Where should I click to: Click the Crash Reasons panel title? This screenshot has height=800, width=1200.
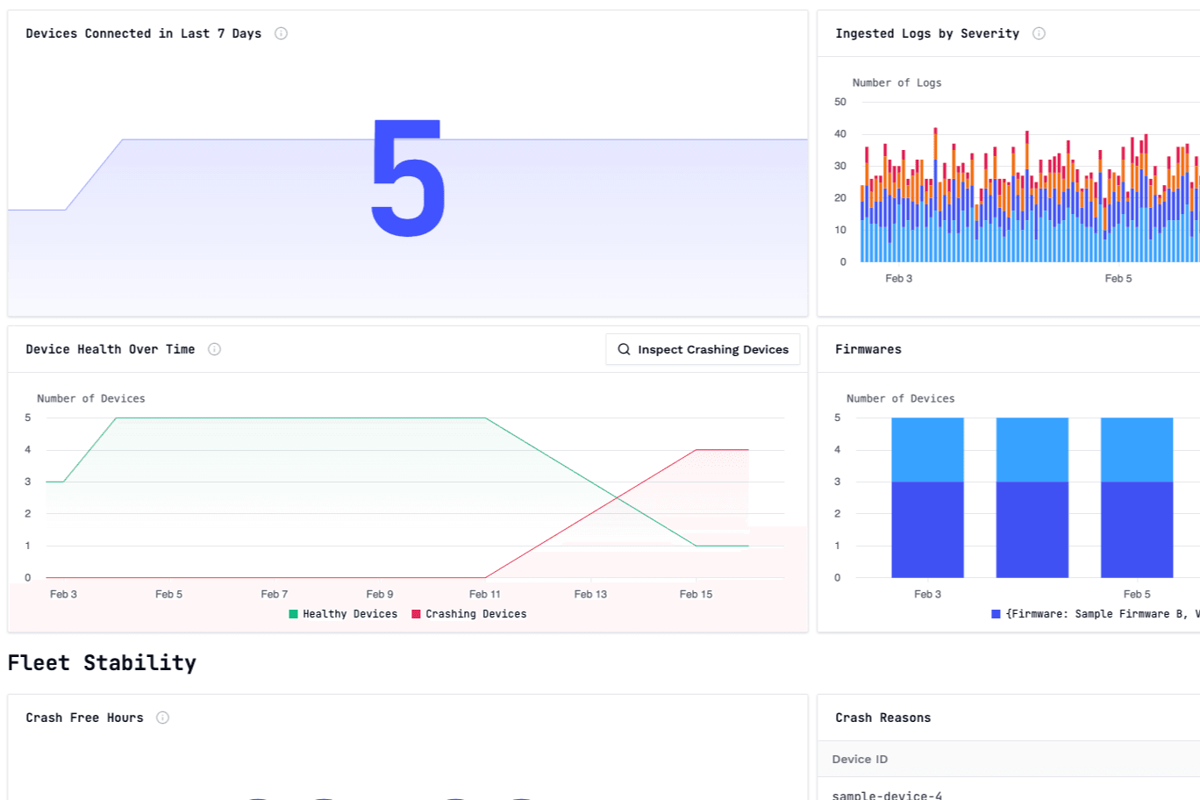(x=882, y=718)
